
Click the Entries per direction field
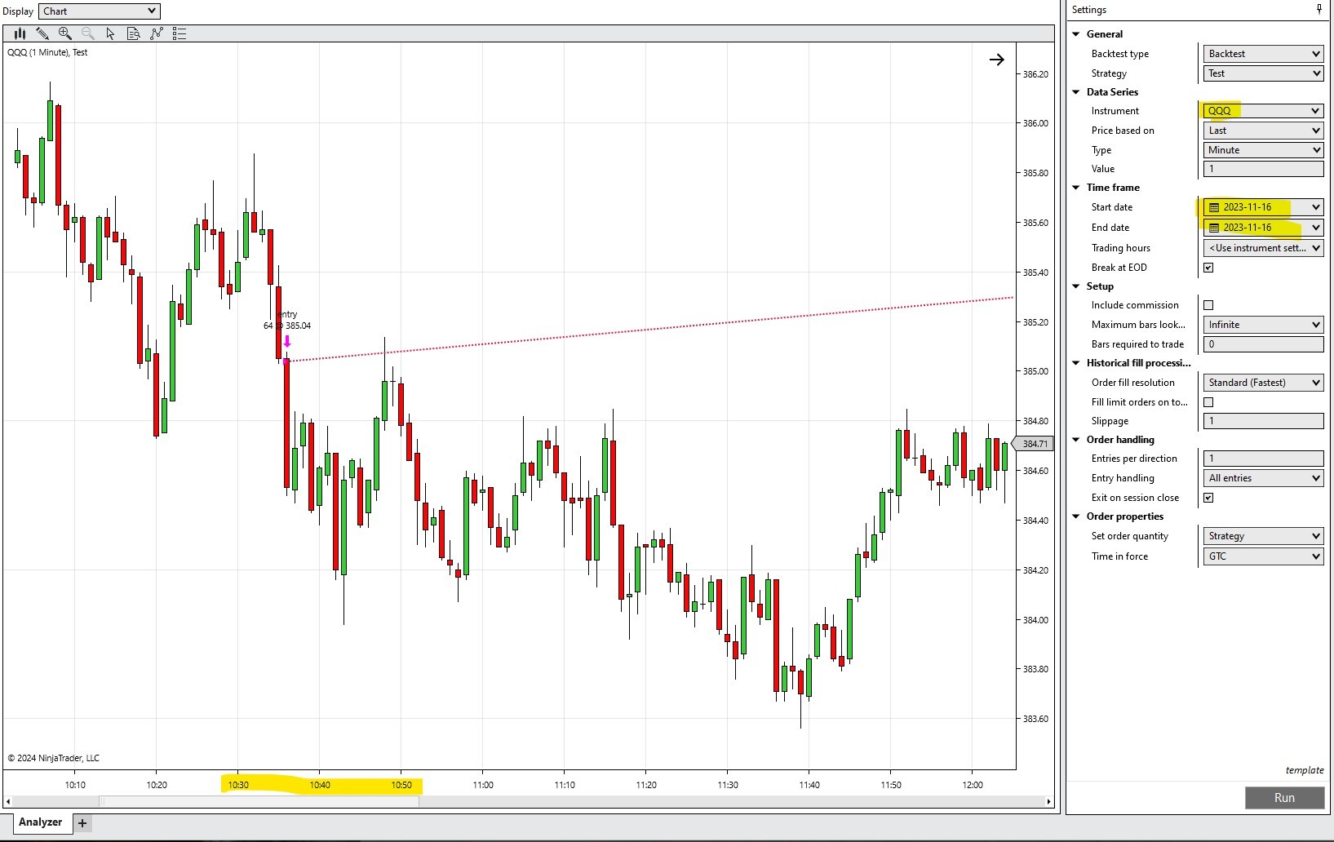click(x=1263, y=459)
